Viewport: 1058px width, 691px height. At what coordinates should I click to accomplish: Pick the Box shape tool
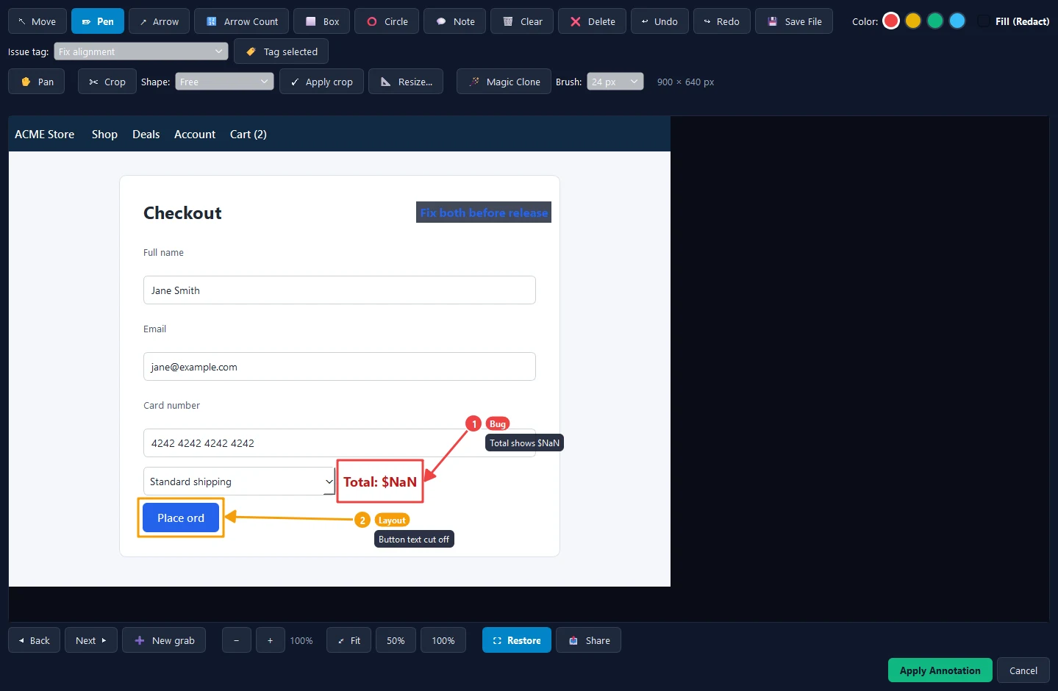pyautogui.click(x=322, y=21)
